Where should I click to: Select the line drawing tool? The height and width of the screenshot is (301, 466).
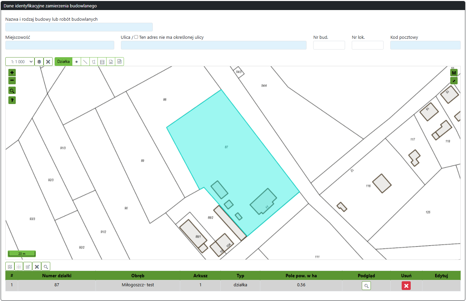pyautogui.click(x=85, y=62)
